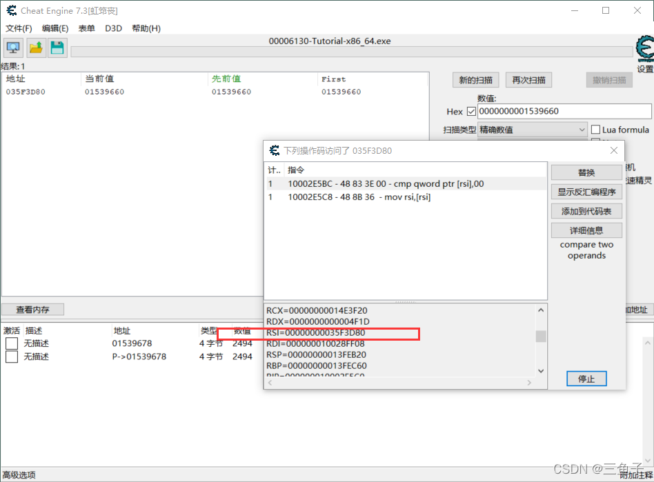
Task: Toggle the Hex checkbox
Action: 471,111
